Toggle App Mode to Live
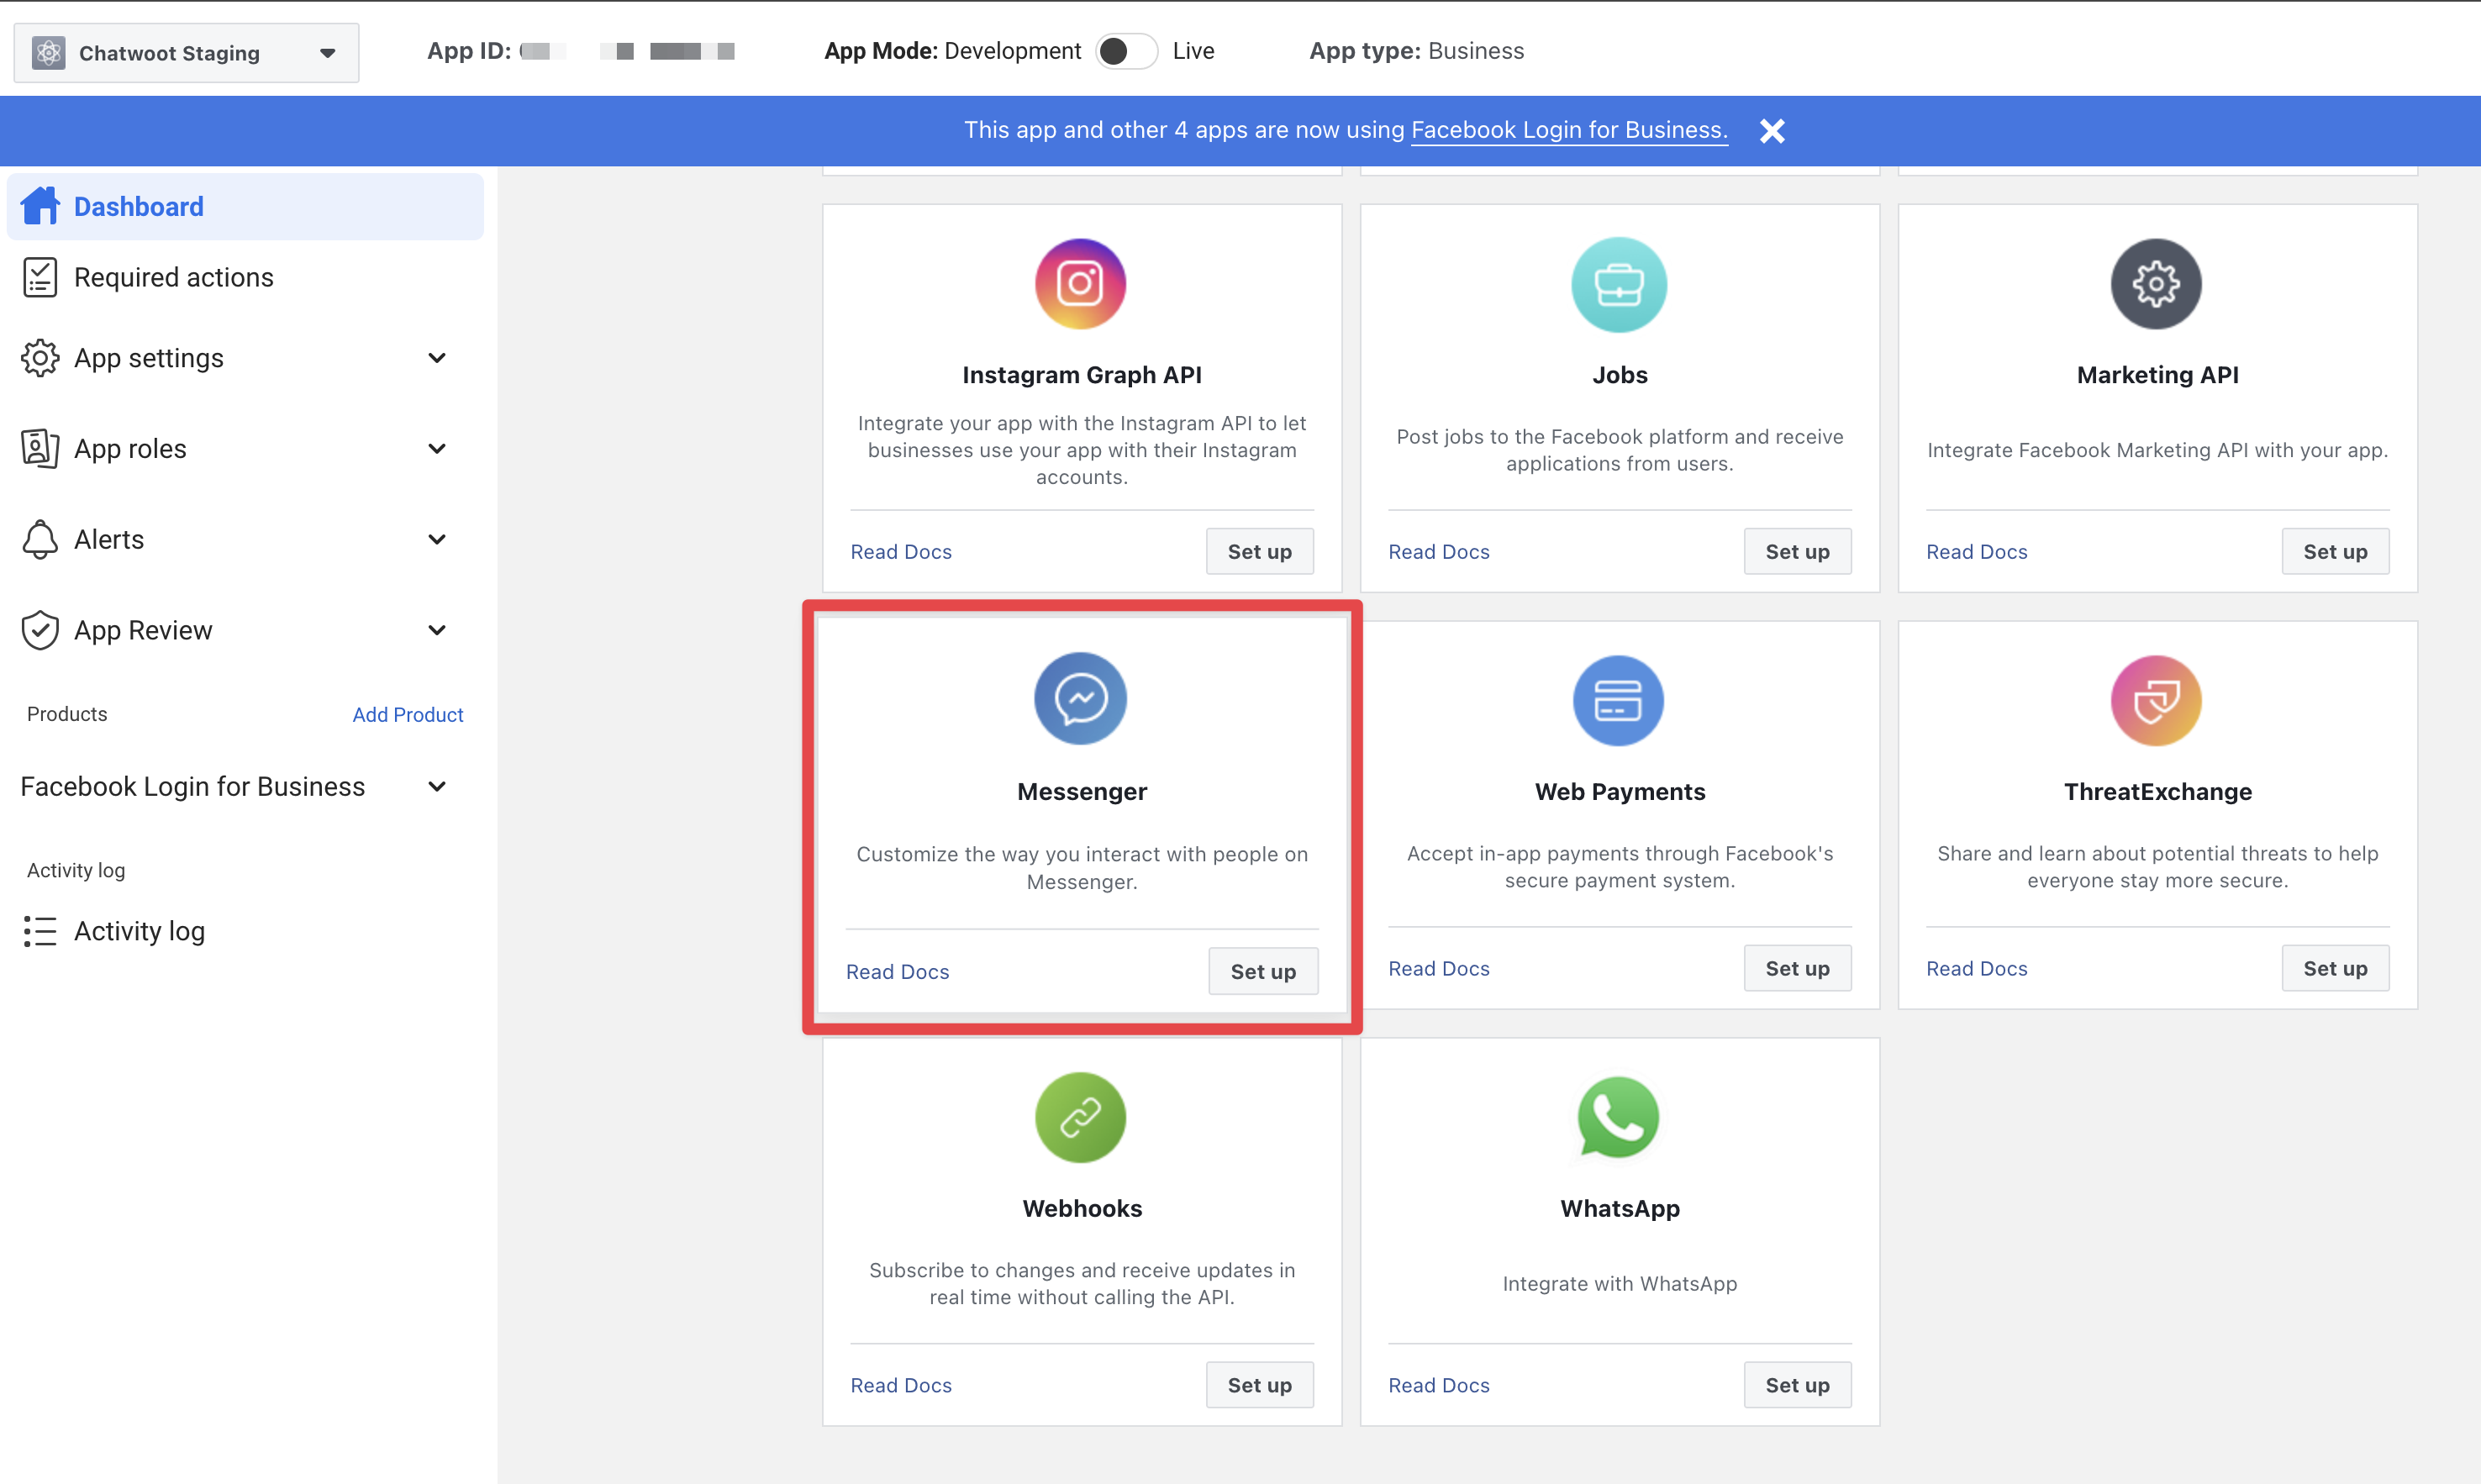The height and width of the screenshot is (1484, 2481). (1126, 51)
